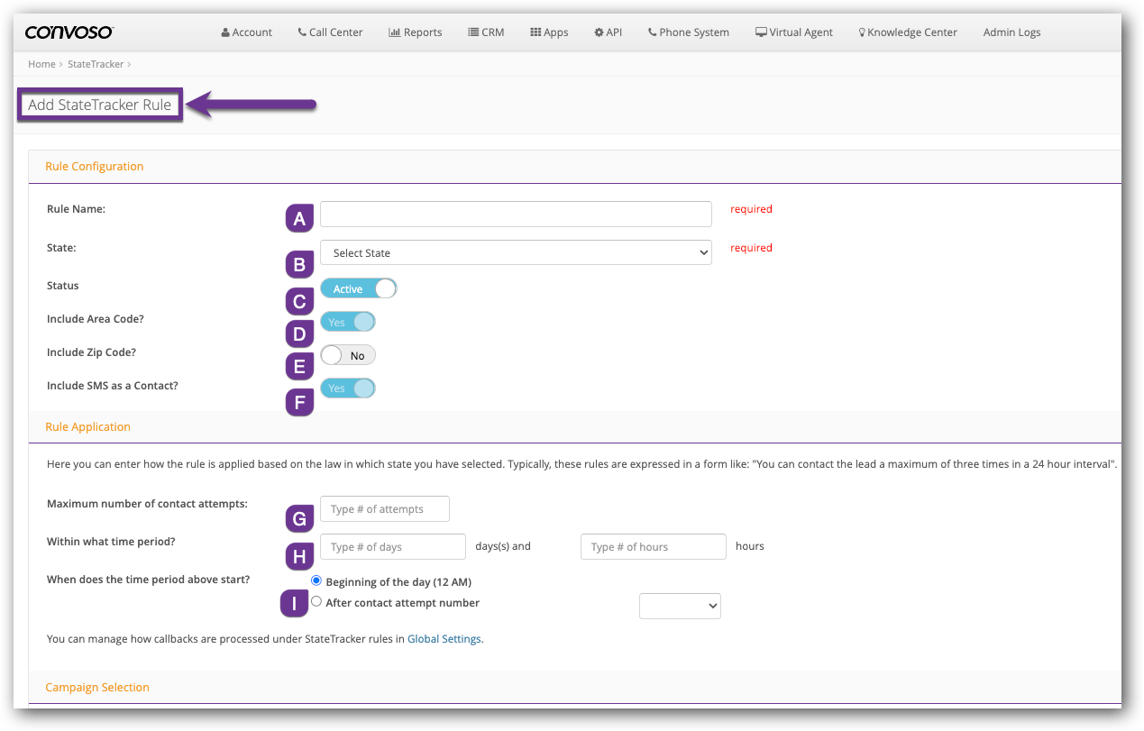1144x731 pixels.
Task: Disable the Include Area Code toggle
Action: coord(348,322)
